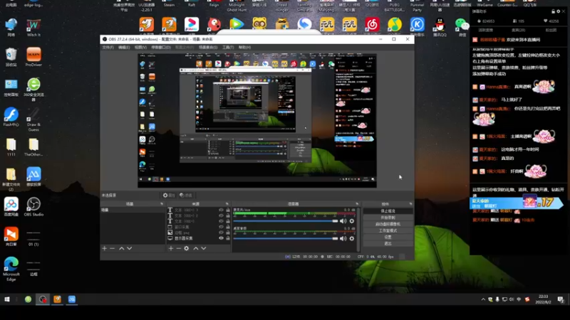Adjust the 麦克风/Aux volume slider
This screenshot has height=320, width=570.
[x=286, y=221]
